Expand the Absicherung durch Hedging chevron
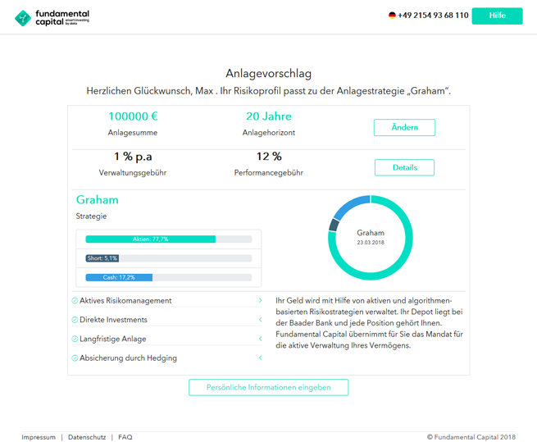Screen dimensions: 537x442 (x=260, y=358)
